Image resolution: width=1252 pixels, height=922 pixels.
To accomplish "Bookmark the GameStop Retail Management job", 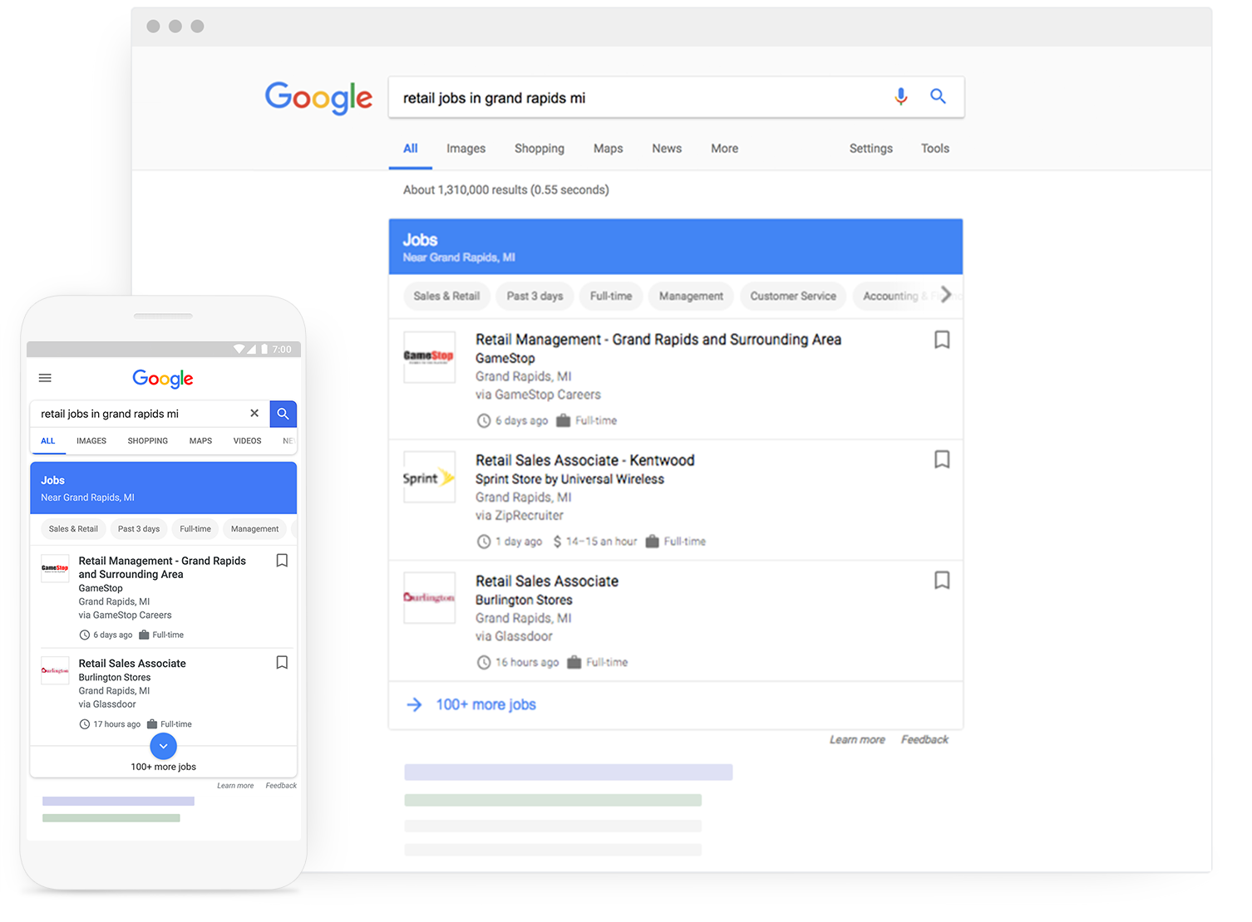I will tap(942, 340).
